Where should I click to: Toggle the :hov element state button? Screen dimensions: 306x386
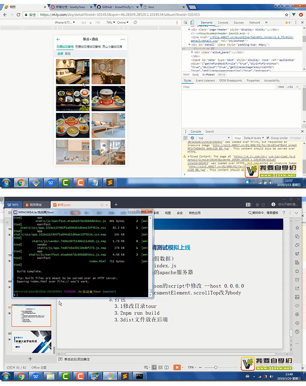pos(281,87)
